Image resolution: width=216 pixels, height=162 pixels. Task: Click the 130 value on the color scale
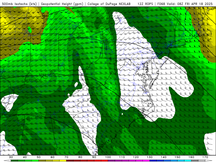click(x=150, y=157)
